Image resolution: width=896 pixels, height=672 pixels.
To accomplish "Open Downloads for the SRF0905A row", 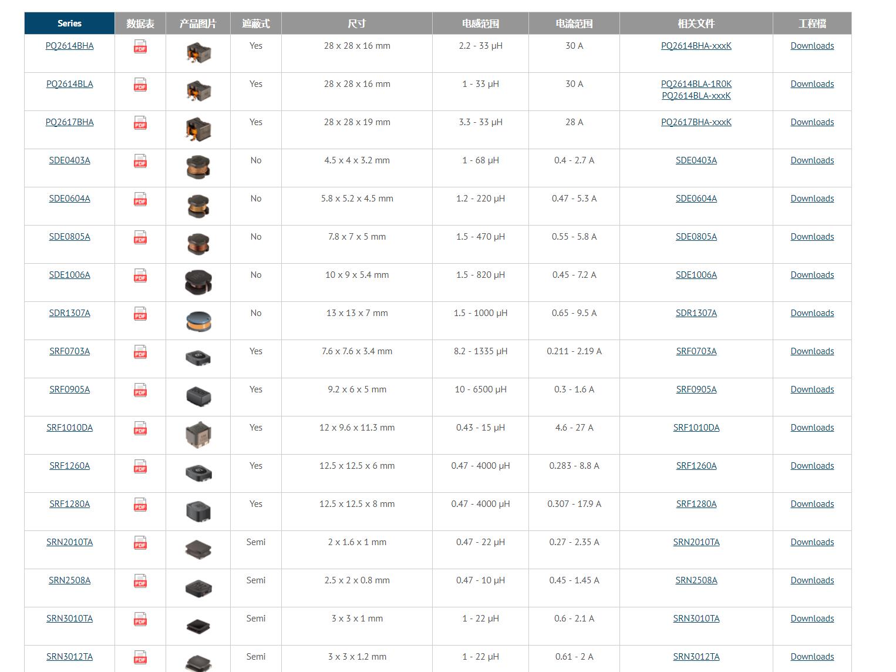I will click(812, 389).
